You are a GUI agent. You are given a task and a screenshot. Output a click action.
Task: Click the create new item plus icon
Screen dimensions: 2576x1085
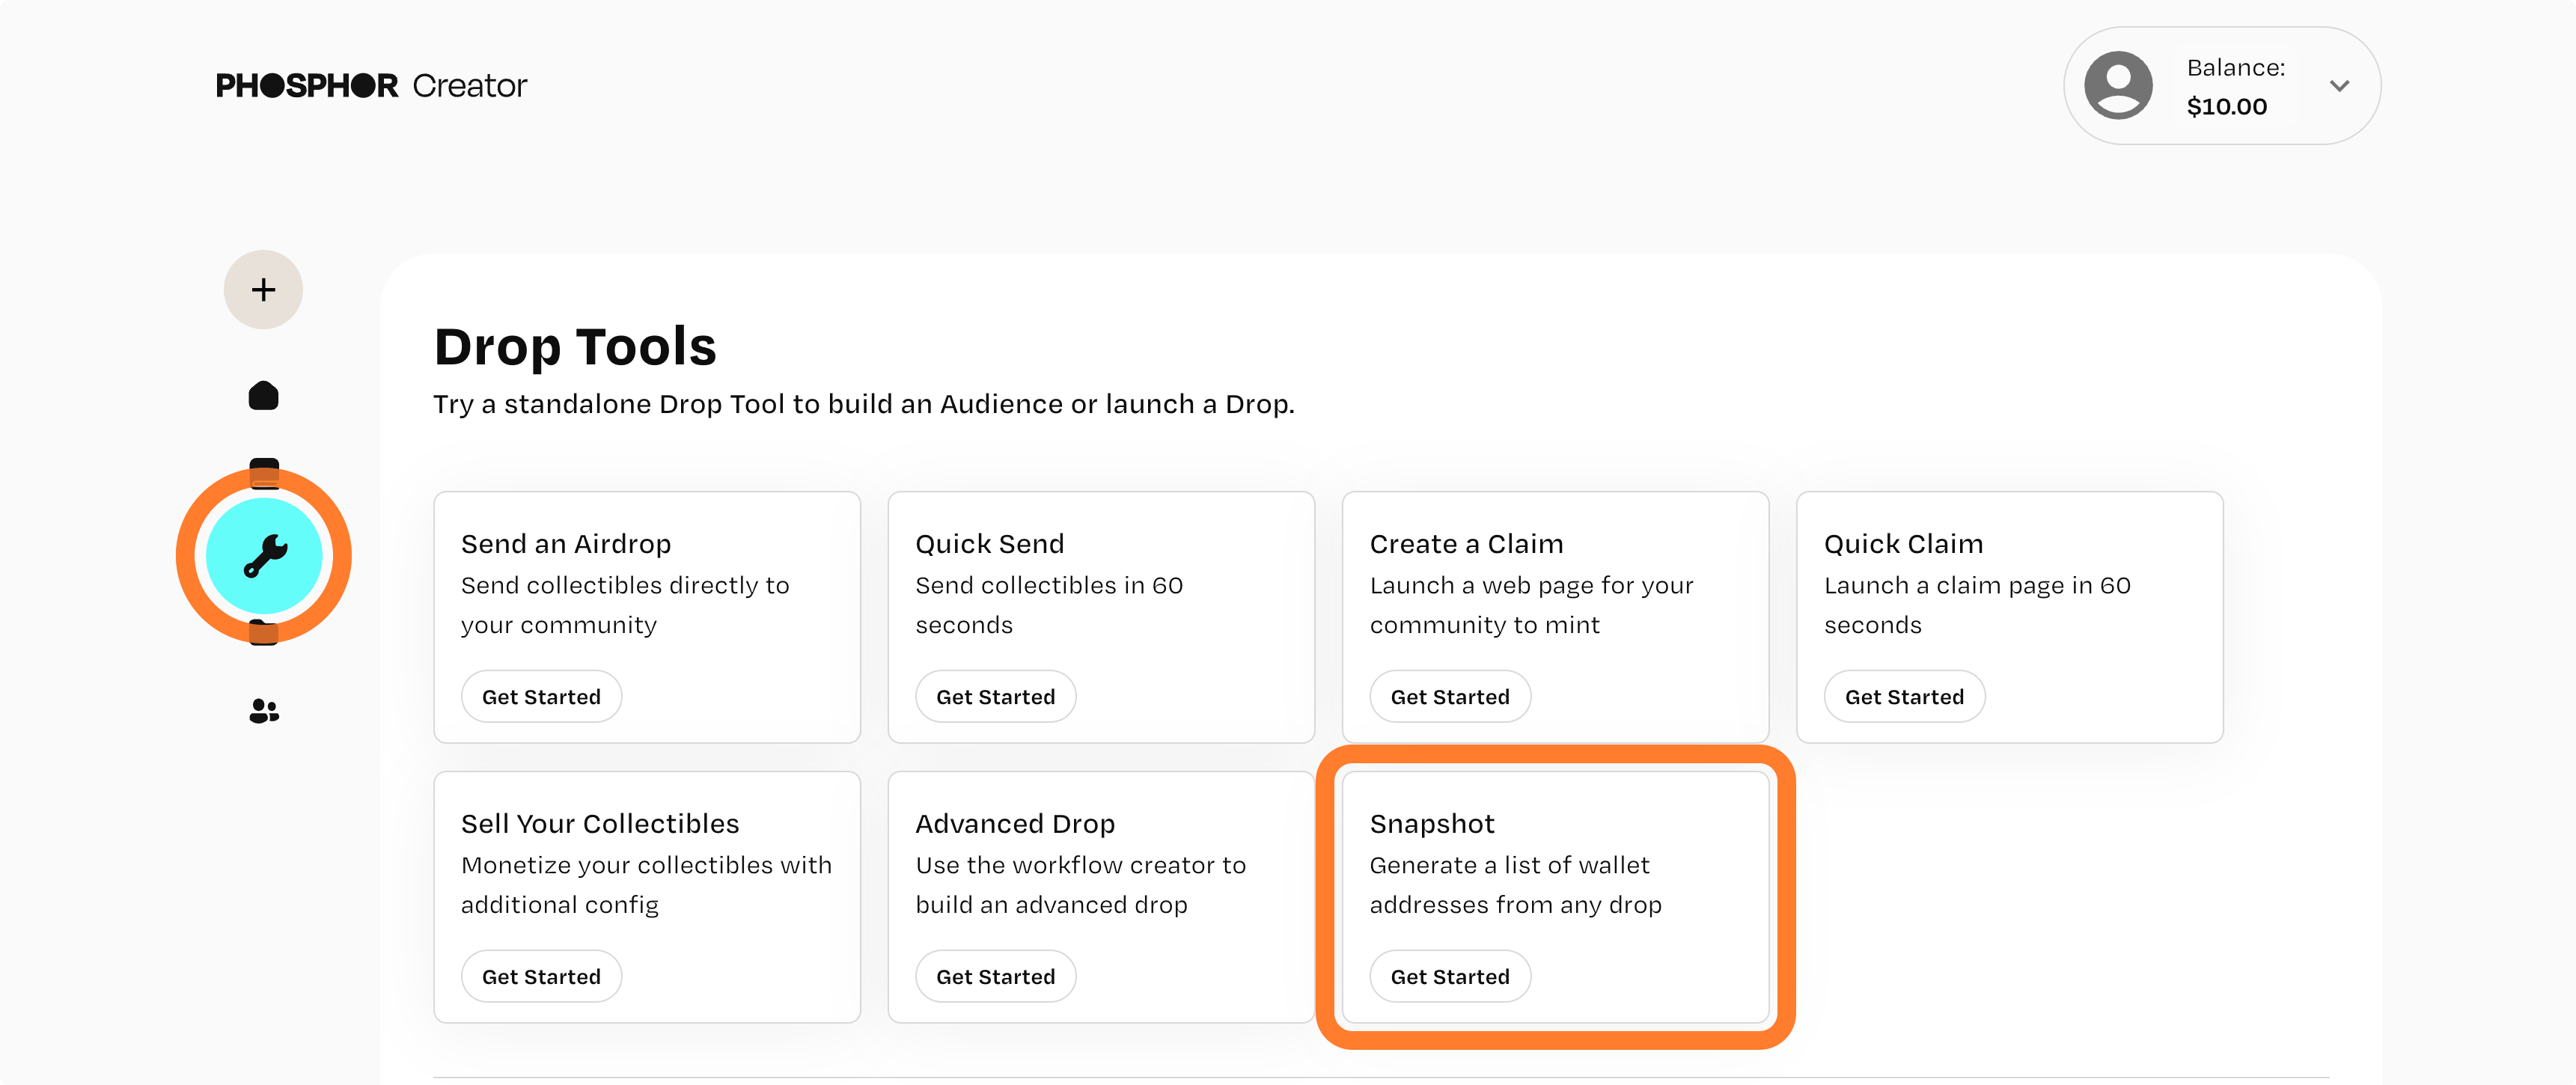(x=261, y=289)
